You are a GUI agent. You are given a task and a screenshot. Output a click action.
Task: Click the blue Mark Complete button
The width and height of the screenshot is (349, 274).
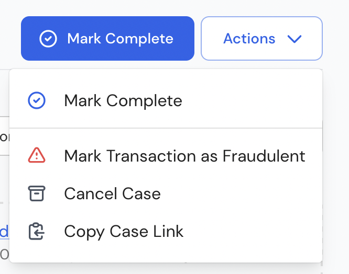pyautogui.click(x=108, y=38)
